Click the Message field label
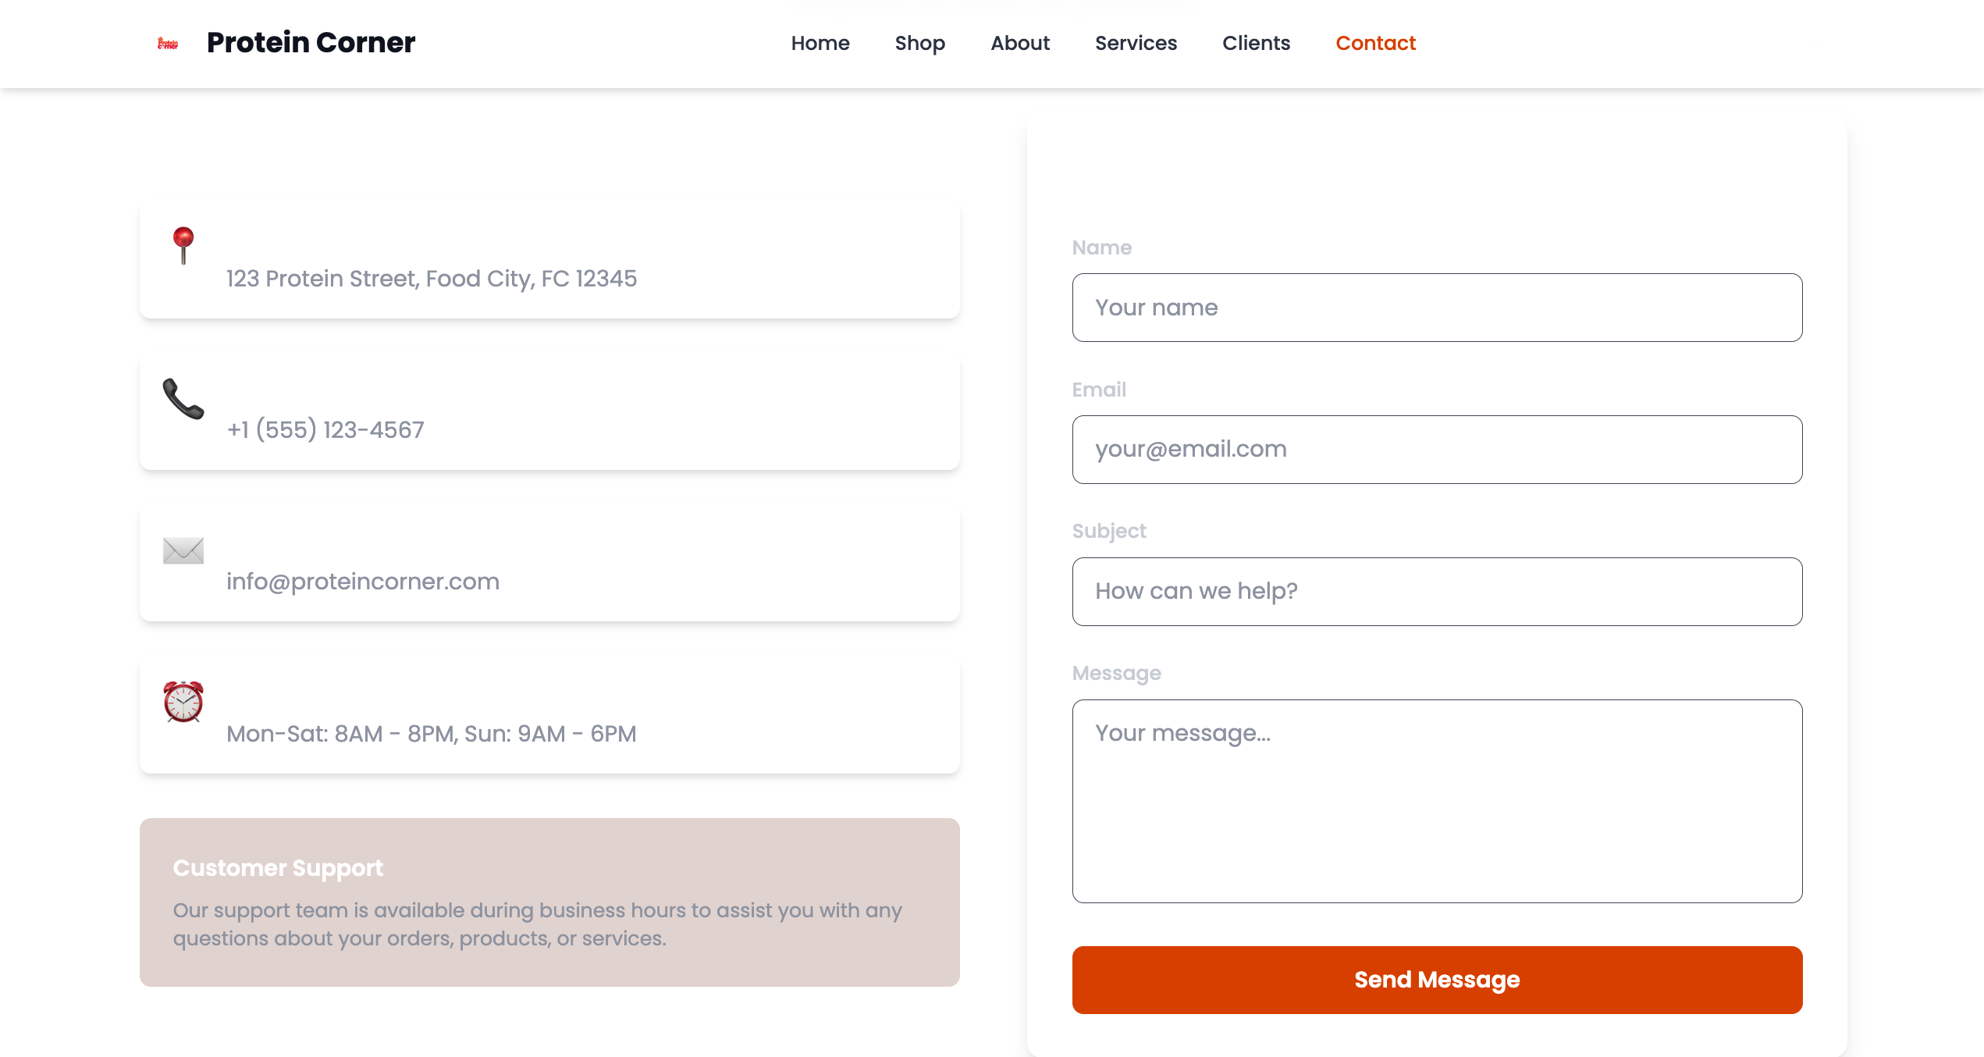The image size is (1984, 1057). pos(1116,674)
